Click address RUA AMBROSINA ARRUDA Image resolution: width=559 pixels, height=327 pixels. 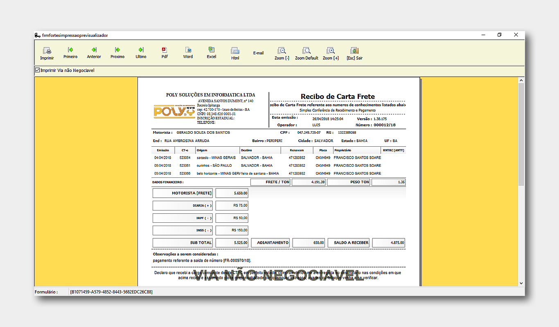(x=187, y=141)
